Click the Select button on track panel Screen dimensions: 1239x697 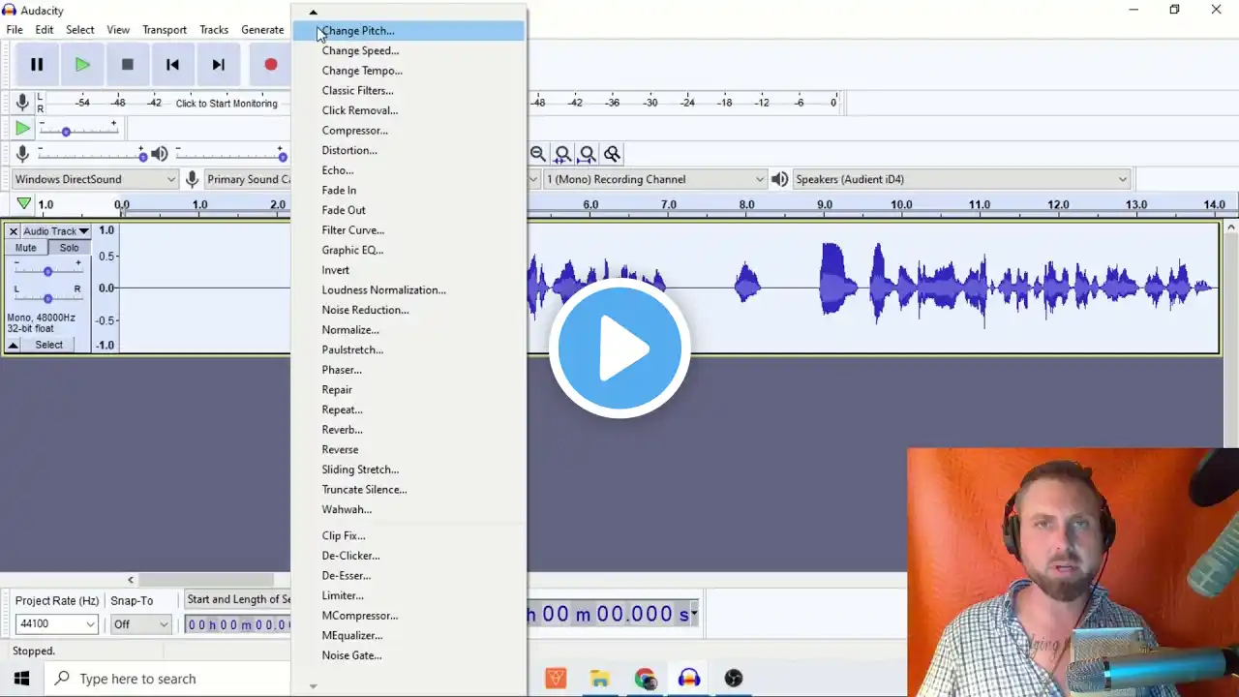coord(48,345)
